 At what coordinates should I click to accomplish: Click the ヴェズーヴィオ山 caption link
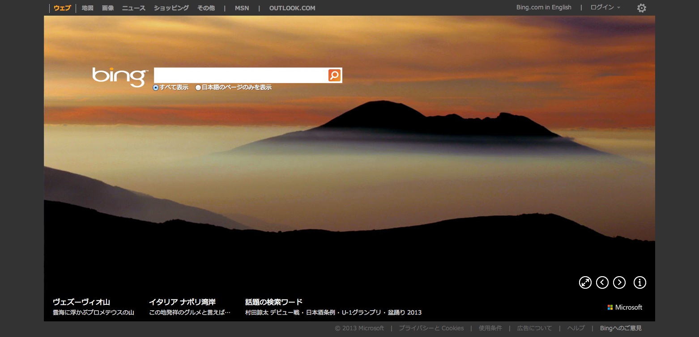pos(81,302)
